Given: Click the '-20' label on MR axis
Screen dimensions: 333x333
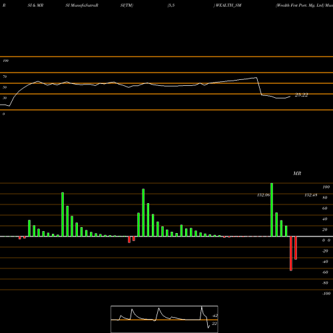Looking at the screenshot, I should [325, 251].
